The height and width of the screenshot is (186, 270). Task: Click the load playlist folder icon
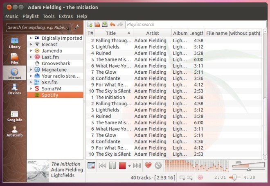click(x=97, y=25)
